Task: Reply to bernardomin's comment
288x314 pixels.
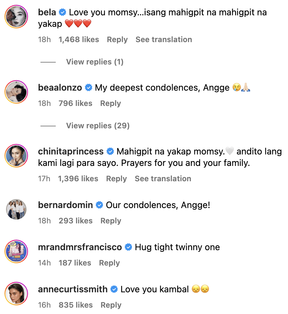Action: coord(111,221)
